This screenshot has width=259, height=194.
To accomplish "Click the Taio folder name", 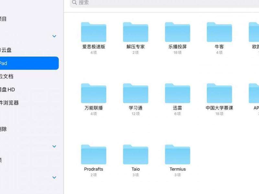I will 136,169.
